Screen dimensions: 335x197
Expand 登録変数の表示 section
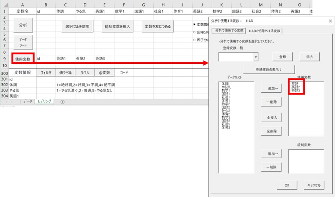pyautogui.click(x=269, y=69)
